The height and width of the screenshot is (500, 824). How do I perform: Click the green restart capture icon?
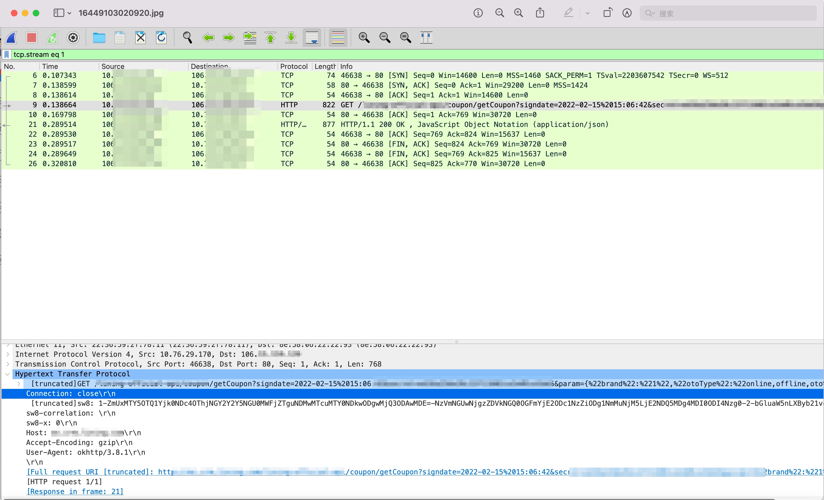tap(53, 38)
